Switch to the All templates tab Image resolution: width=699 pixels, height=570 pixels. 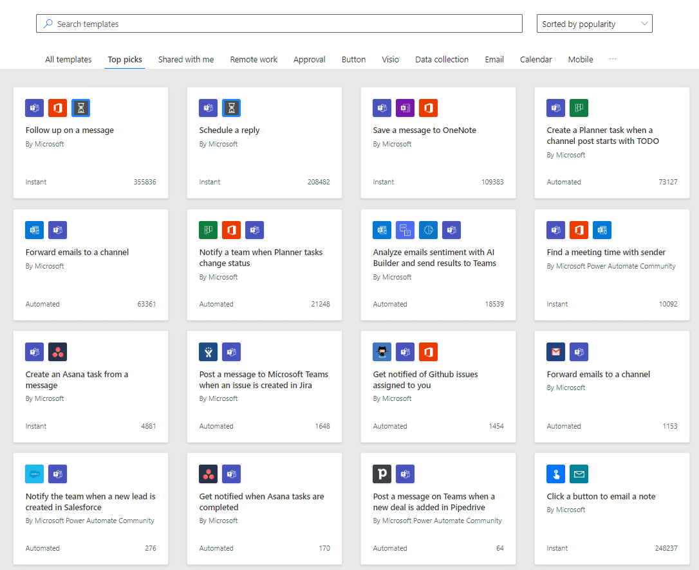[x=68, y=59]
